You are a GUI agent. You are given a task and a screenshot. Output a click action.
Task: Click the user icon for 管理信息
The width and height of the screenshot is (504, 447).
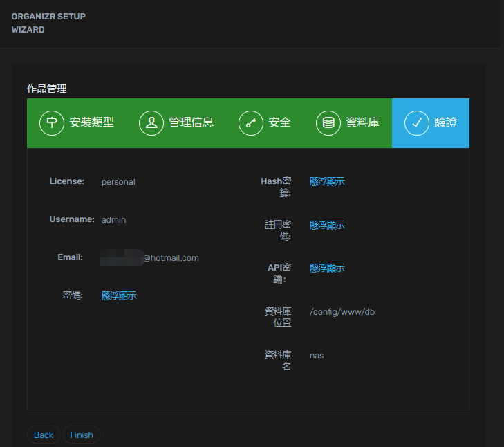click(x=151, y=123)
